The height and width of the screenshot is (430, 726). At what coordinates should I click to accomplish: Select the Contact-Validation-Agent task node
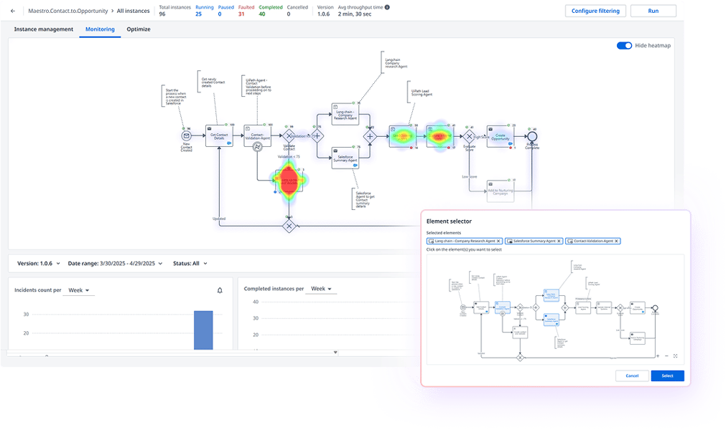(x=257, y=135)
